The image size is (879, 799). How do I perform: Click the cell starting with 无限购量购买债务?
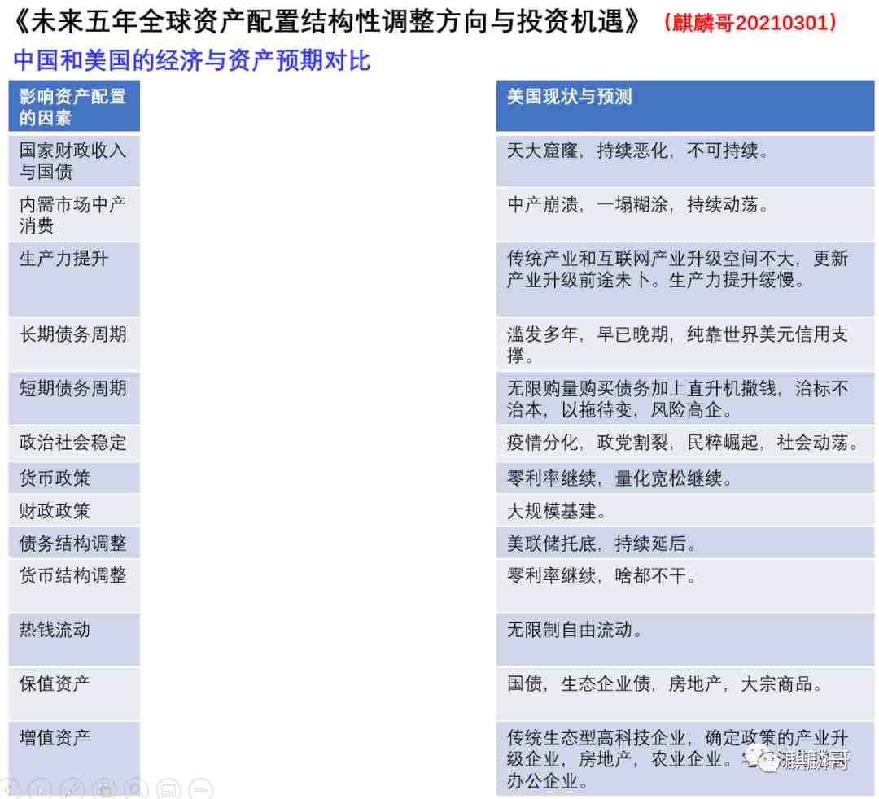[685, 399]
